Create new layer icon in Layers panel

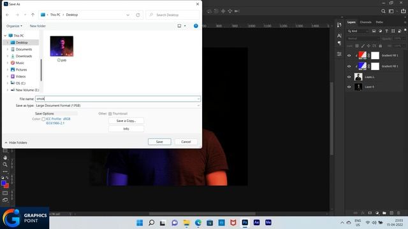pos(391,213)
